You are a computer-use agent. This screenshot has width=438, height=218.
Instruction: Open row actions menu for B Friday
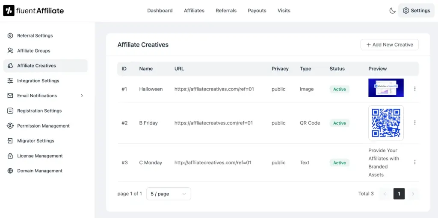point(414,123)
